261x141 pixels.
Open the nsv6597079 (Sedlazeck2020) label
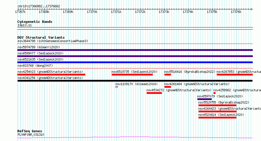(220, 96)
